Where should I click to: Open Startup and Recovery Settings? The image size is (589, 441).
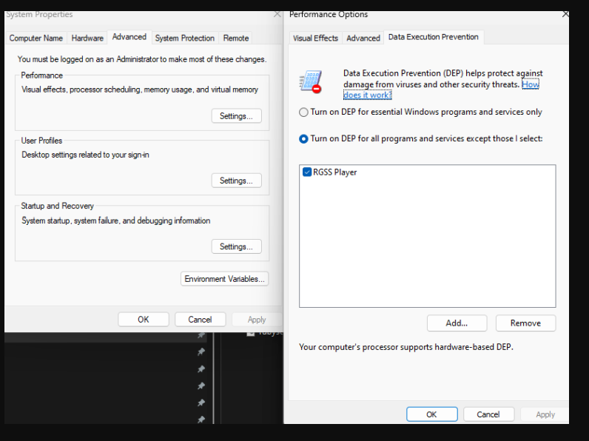click(236, 246)
